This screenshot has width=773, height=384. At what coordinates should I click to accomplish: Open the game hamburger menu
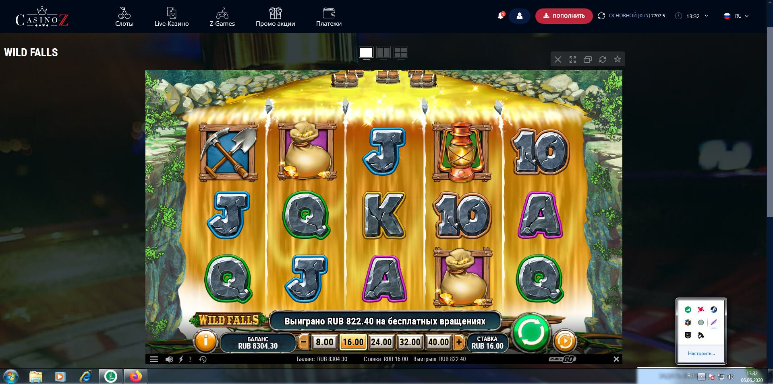154,359
